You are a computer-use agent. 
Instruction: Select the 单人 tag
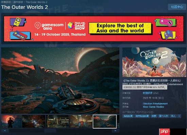click(173, 116)
